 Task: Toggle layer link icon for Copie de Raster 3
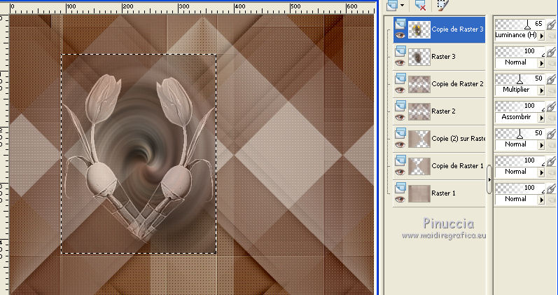[x=551, y=25]
